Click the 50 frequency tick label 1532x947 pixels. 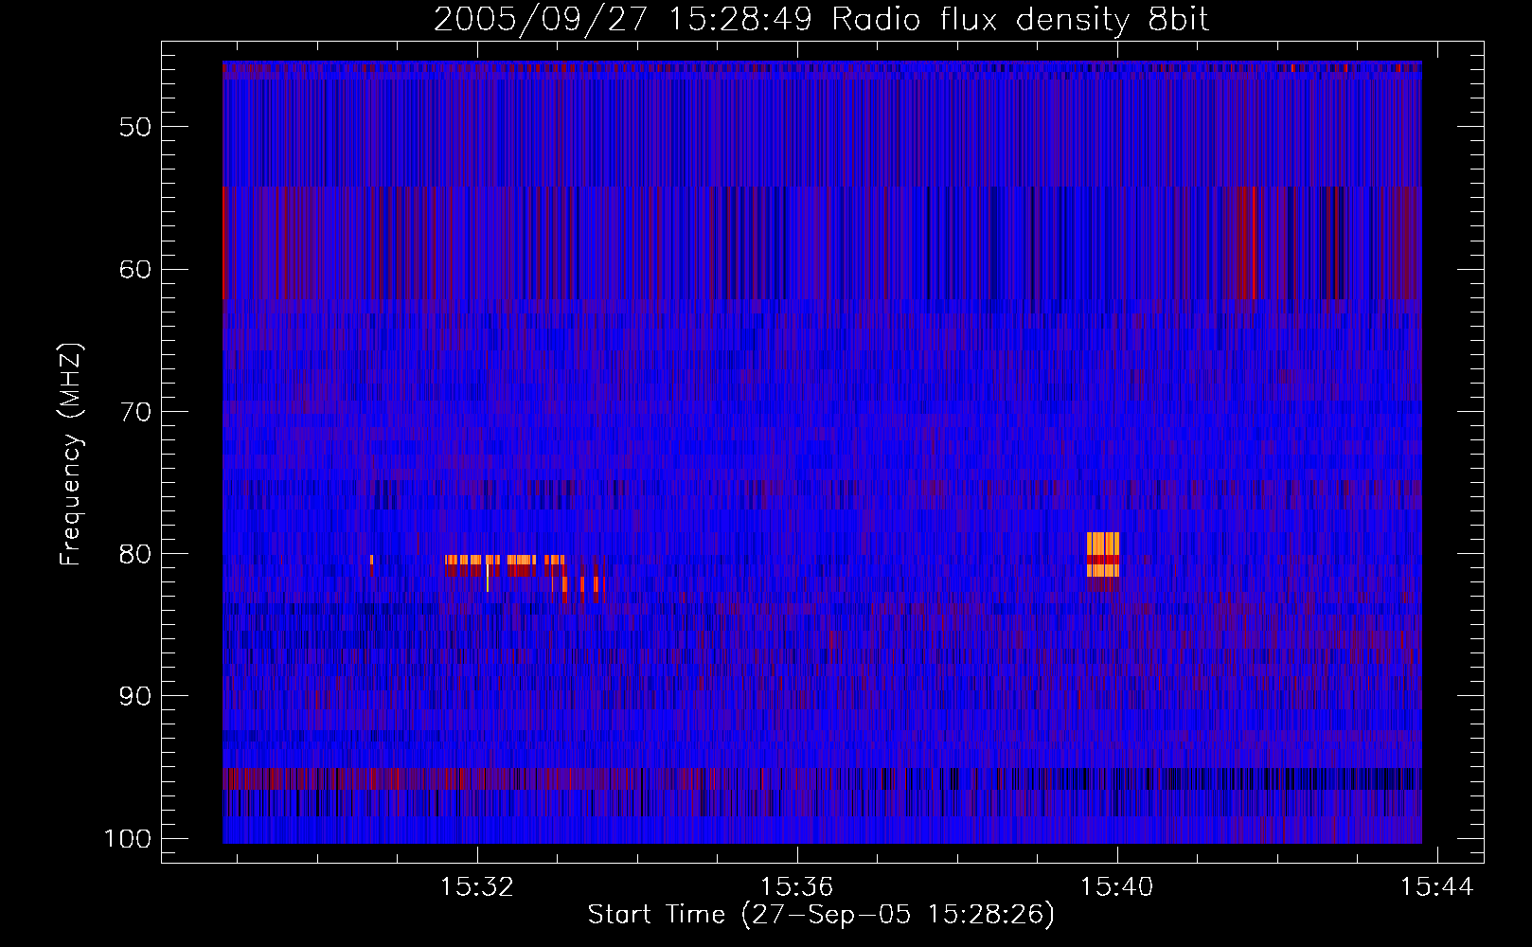click(135, 127)
